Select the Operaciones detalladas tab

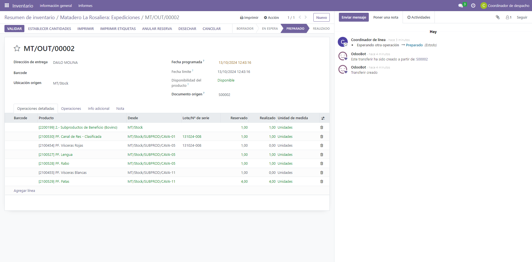point(36,109)
